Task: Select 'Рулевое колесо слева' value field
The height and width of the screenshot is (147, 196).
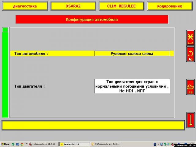Action: tap(132, 54)
